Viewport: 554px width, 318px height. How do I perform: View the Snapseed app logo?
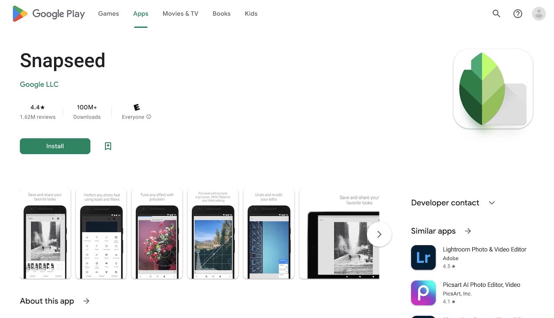click(493, 88)
